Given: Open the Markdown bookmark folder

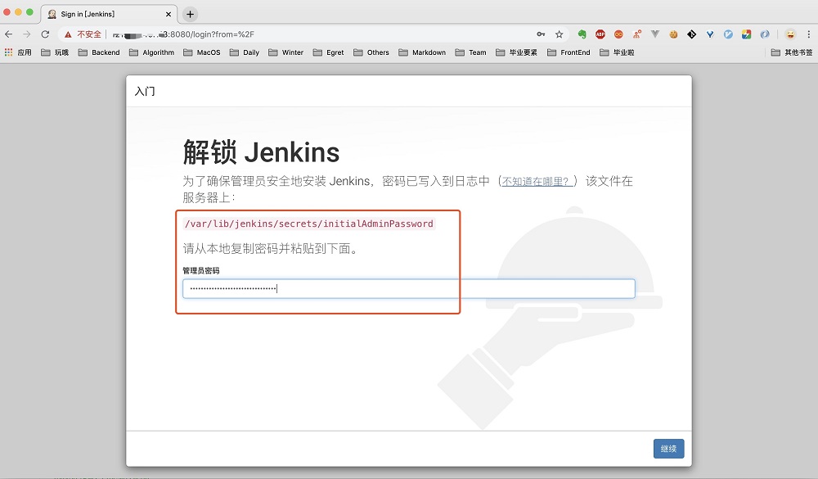Looking at the screenshot, I should (423, 52).
